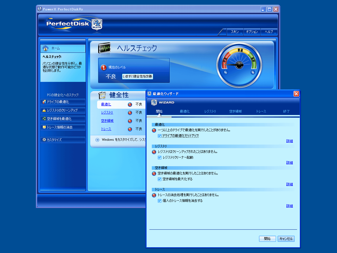Select トレース情報の消去 in sidebar
Image resolution: width=337 pixels, height=253 pixels.
pyautogui.click(x=63, y=127)
